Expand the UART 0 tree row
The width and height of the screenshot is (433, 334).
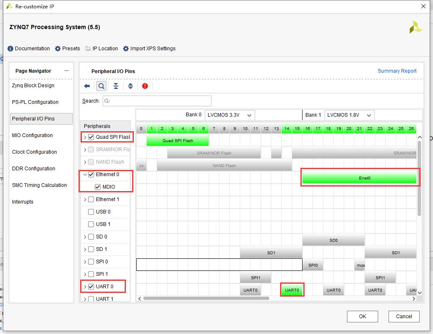(x=85, y=287)
